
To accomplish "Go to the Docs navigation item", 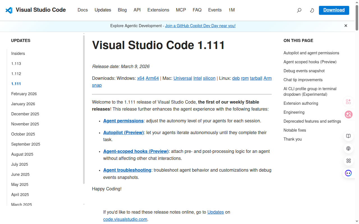I will 82,10.
